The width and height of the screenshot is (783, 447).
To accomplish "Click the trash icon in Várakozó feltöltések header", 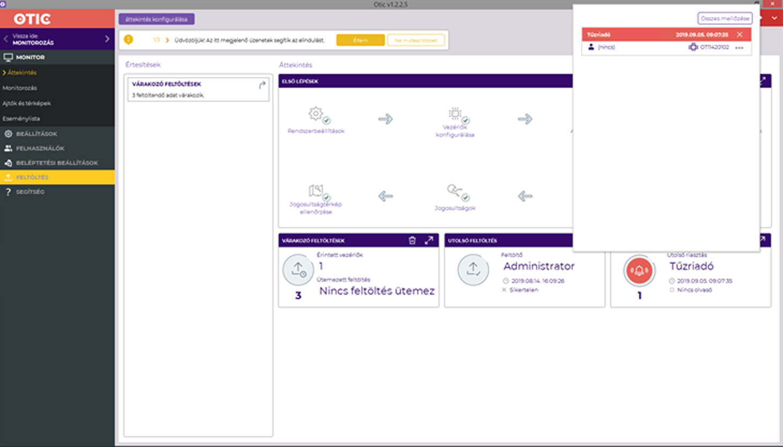I will coord(412,241).
